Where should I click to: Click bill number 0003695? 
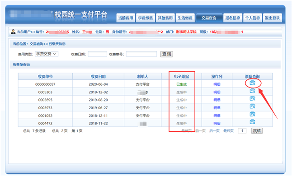tap(45, 100)
